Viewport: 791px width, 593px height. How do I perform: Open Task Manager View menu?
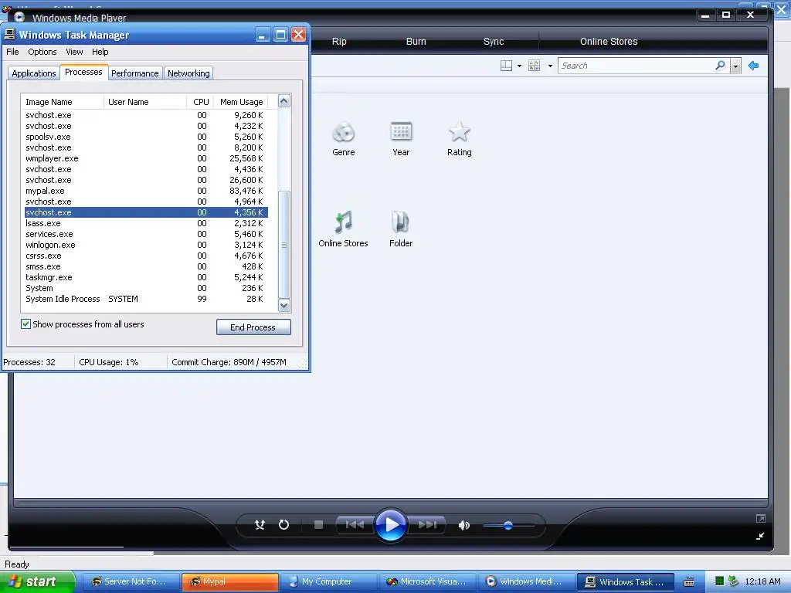click(x=74, y=52)
